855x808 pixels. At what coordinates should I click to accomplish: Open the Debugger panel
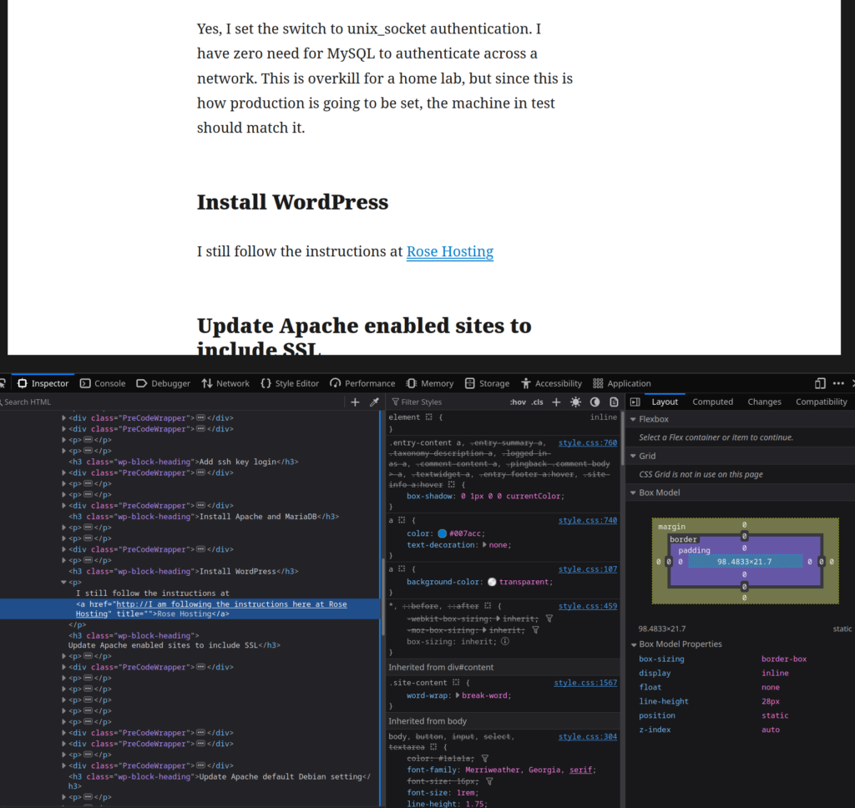tap(163, 383)
